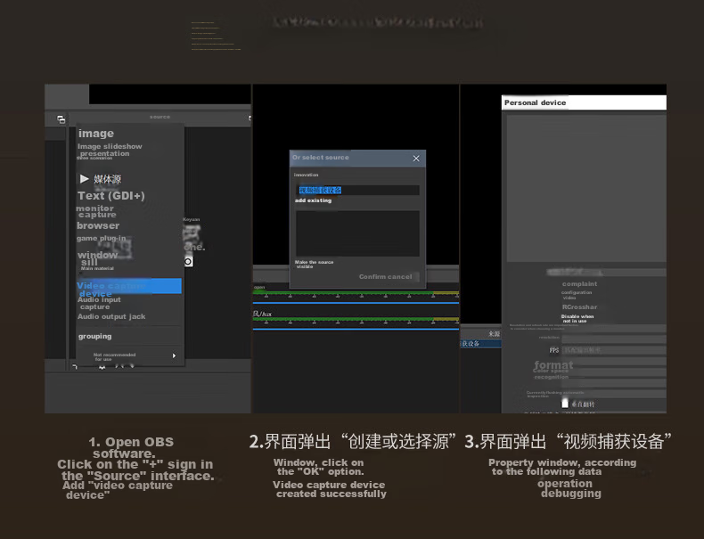Adjust the Aux channel blue volume slider
Image resolution: width=704 pixels, height=539 pixels.
(356, 329)
